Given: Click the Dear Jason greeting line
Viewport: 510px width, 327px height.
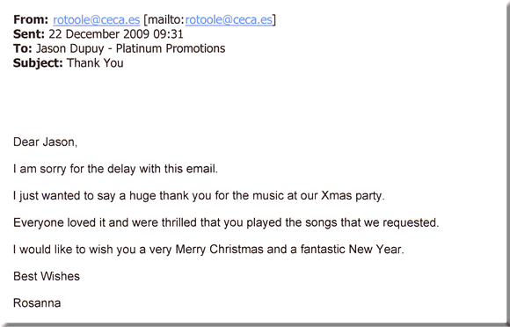Looking at the screenshot, I should [x=45, y=142].
